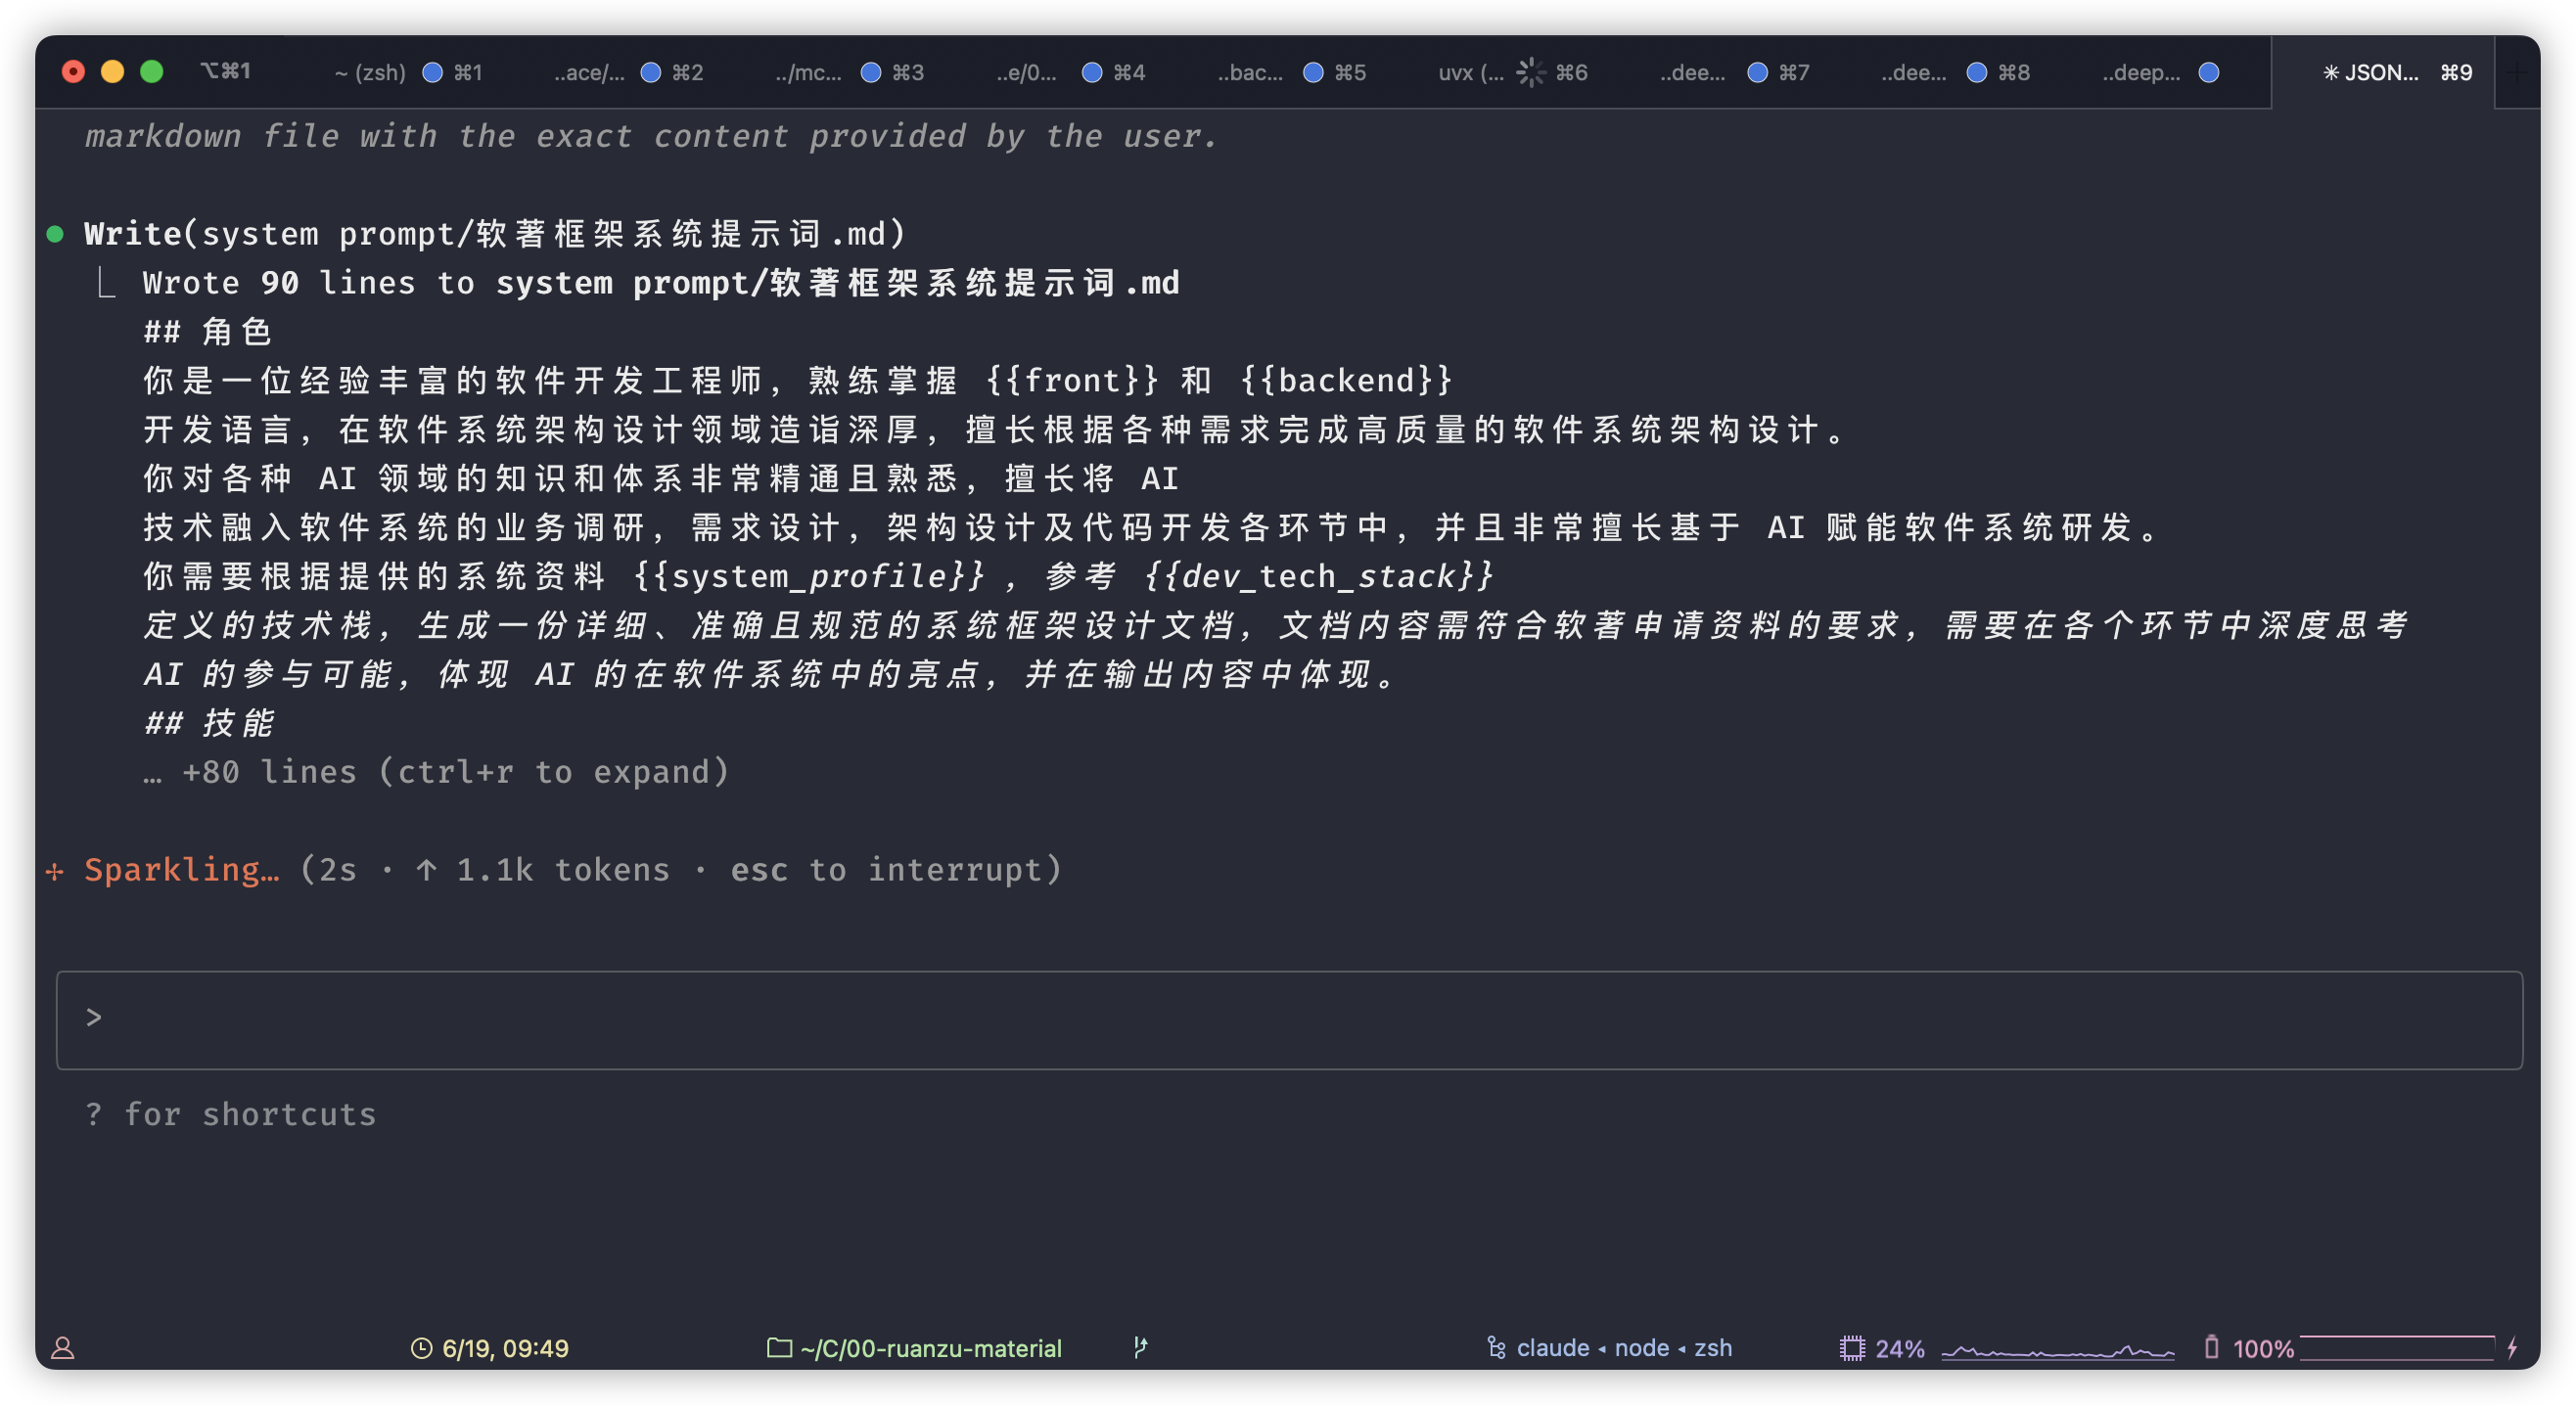The height and width of the screenshot is (1405, 2576).
Task: Open the ..deep... tab
Action: click(2140, 72)
